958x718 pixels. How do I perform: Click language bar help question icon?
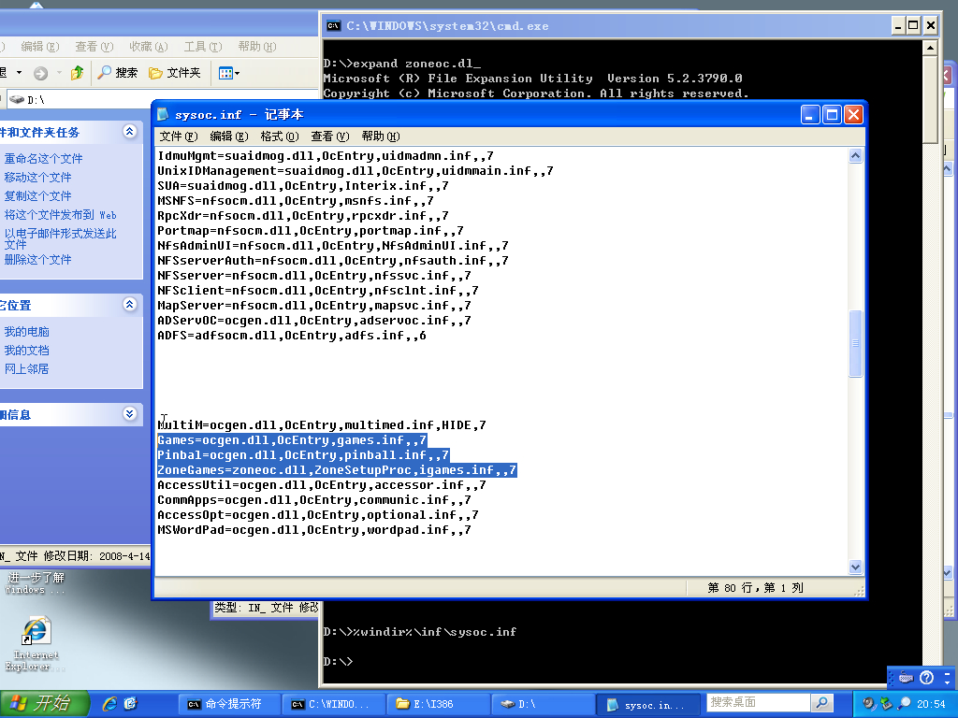click(926, 677)
